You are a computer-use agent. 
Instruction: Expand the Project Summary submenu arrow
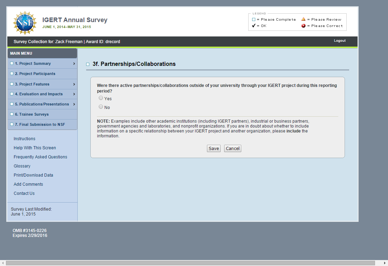tap(74, 64)
